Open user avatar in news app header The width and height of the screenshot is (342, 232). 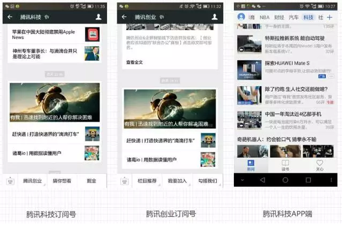pos(241,17)
